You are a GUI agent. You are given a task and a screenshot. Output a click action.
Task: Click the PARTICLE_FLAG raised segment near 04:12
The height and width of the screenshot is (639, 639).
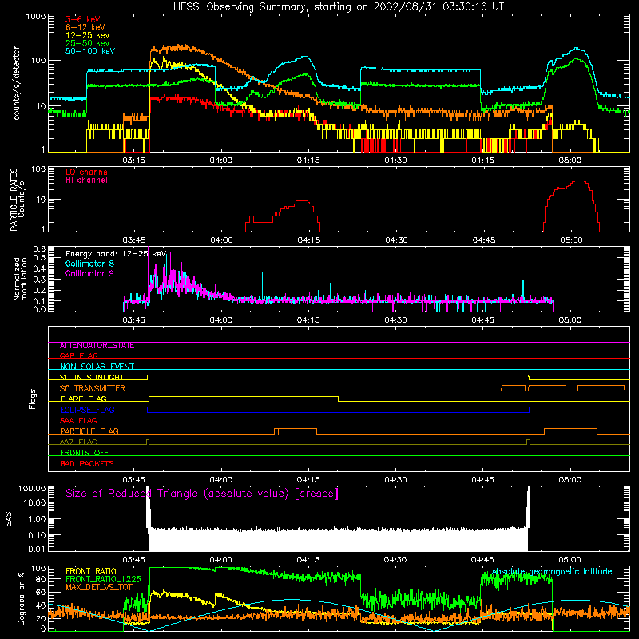click(x=297, y=429)
